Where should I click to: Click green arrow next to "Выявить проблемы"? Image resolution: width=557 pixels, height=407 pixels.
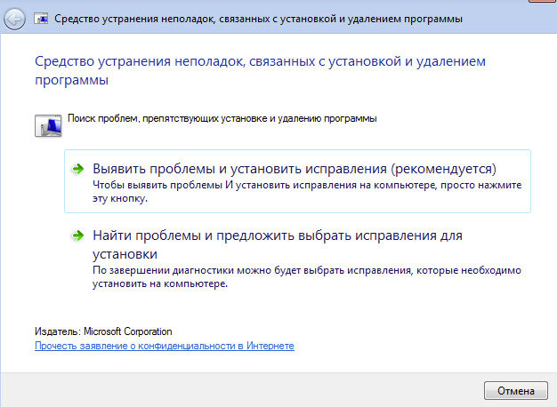click(78, 168)
